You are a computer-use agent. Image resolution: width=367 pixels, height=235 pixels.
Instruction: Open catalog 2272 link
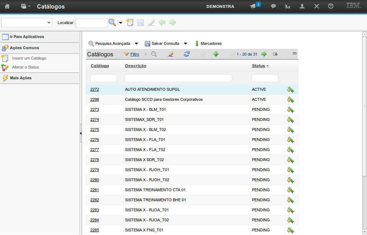pos(95,89)
